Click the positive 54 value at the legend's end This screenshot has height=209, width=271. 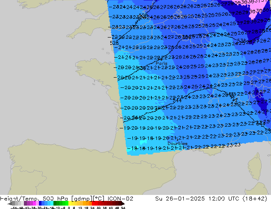point(123,208)
